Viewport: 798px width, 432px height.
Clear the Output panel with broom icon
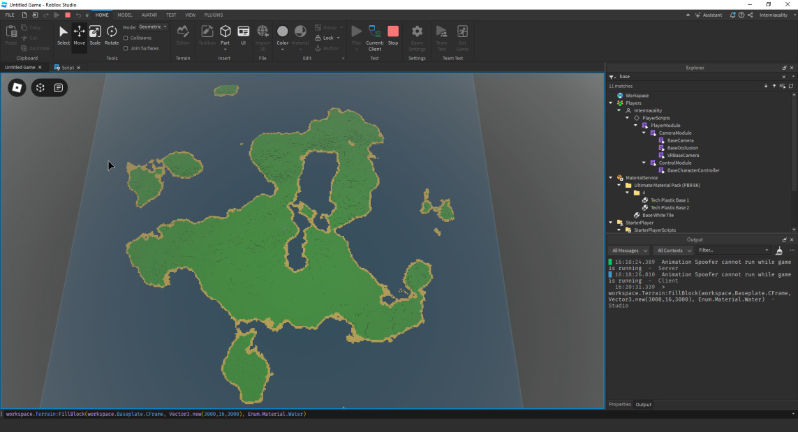tap(779, 251)
